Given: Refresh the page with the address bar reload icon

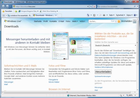Looking at the screenshot, I should (91, 6).
